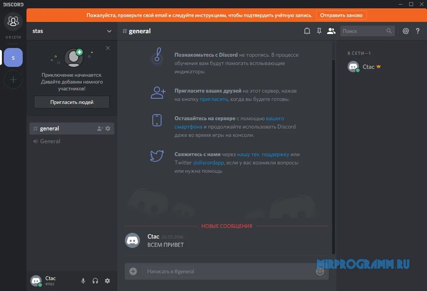Click the message date 20.05.2016
This screenshot has width=427, height=291.
click(172, 237)
